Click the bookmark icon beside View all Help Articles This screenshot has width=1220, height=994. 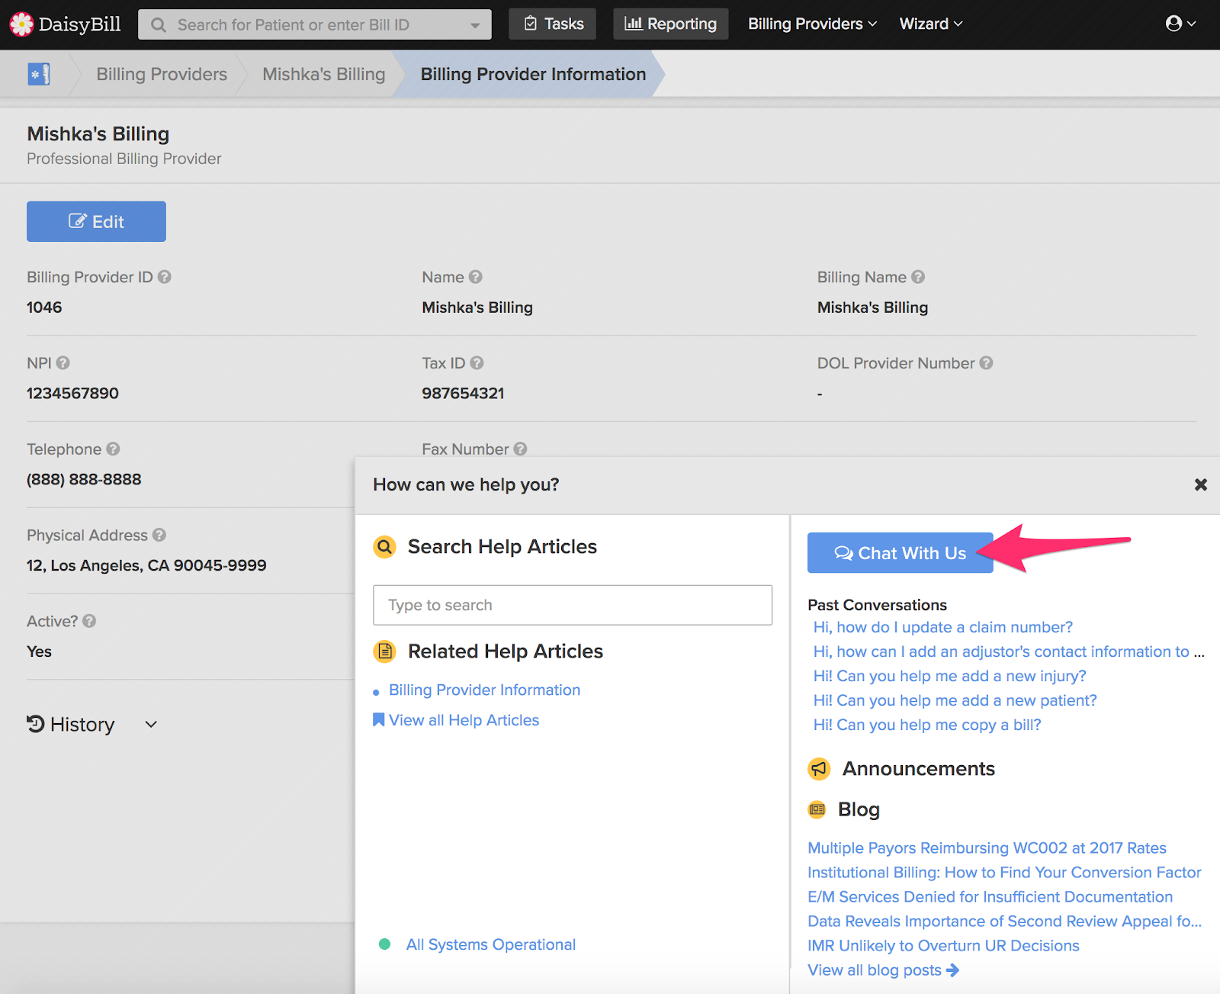pos(378,720)
